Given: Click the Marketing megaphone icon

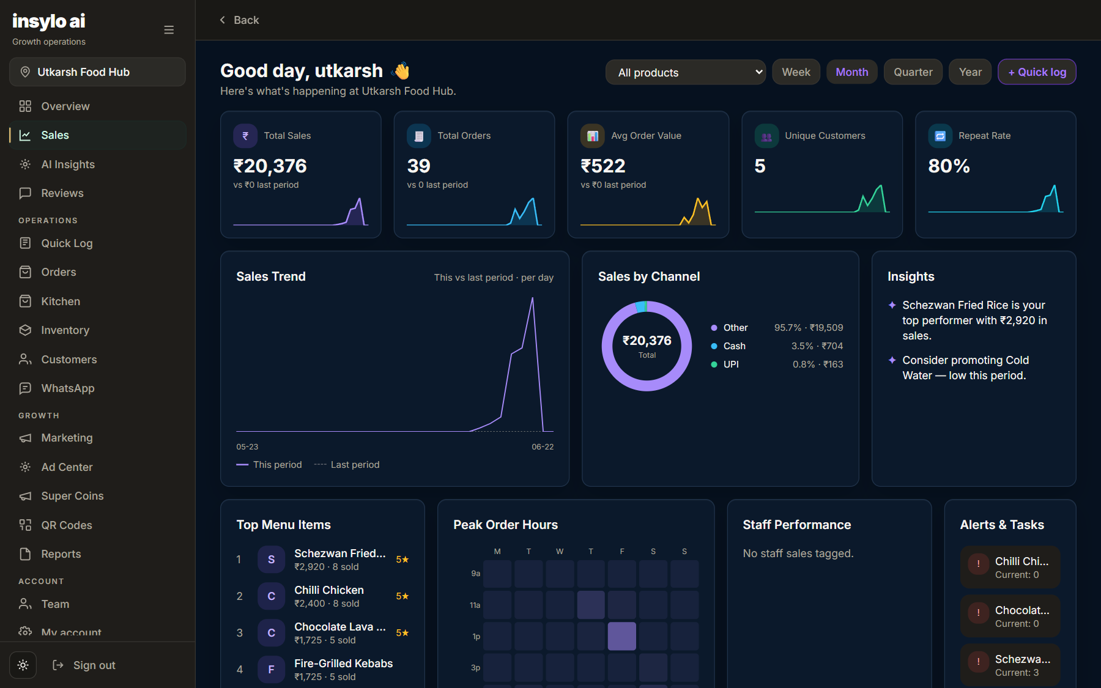Looking at the screenshot, I should click(x=25, y=438).
